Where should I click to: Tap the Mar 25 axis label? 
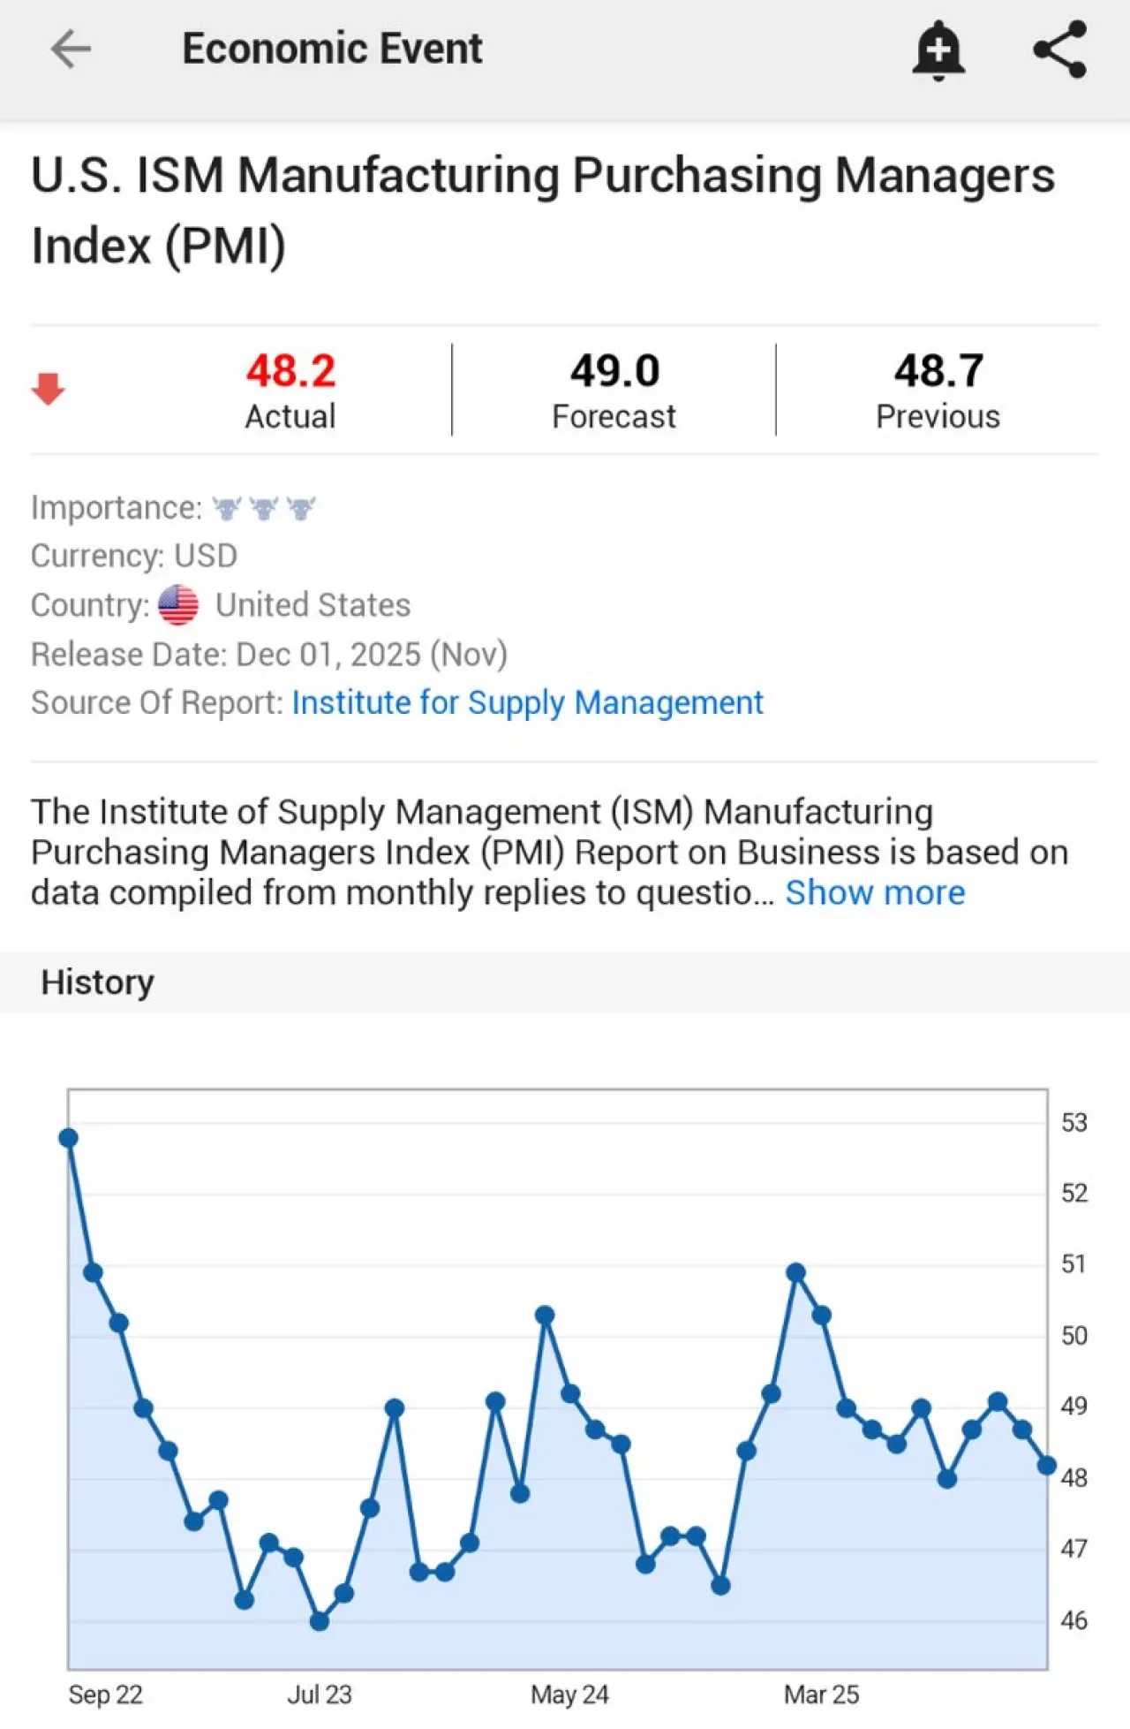pyautogui.click(x=821, y=1695)
